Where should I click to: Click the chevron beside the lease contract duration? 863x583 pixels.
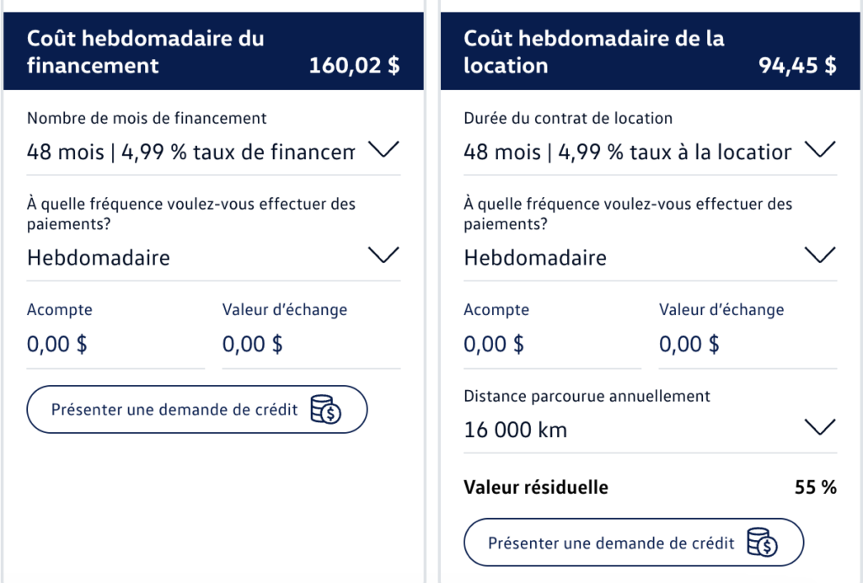(820, 150)
